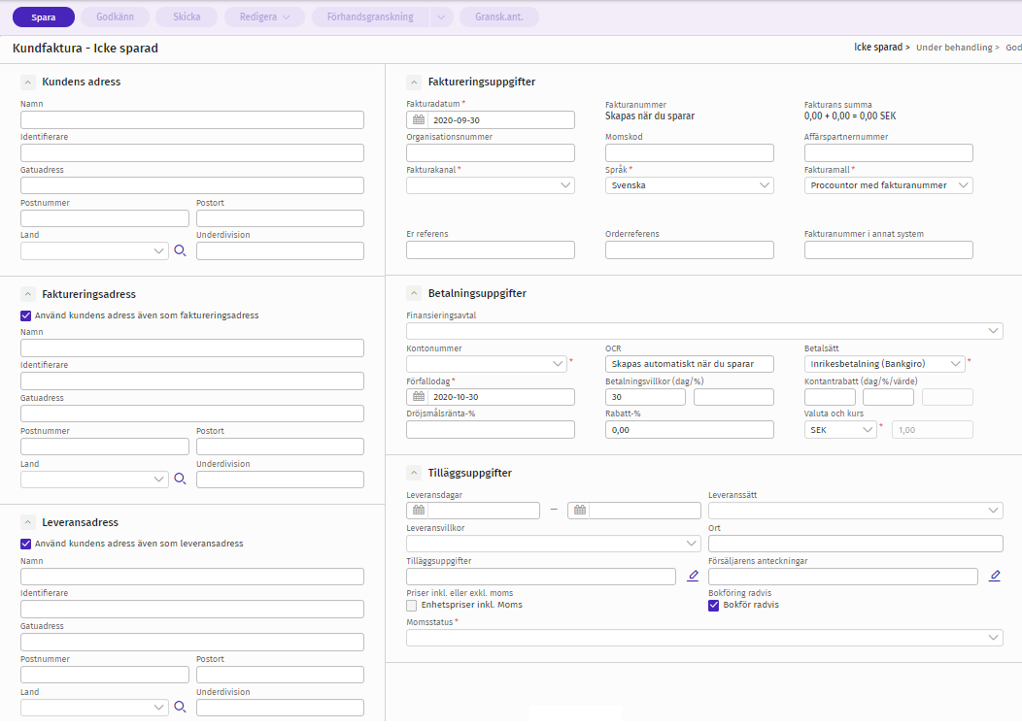Uncheck use customer address as leveransadress

26,544
